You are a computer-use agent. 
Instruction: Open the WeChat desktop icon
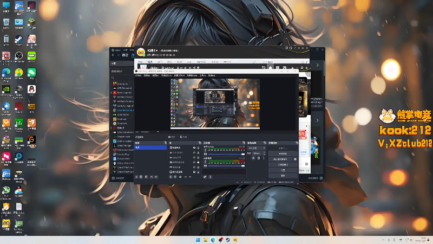(x=31, y=74)
